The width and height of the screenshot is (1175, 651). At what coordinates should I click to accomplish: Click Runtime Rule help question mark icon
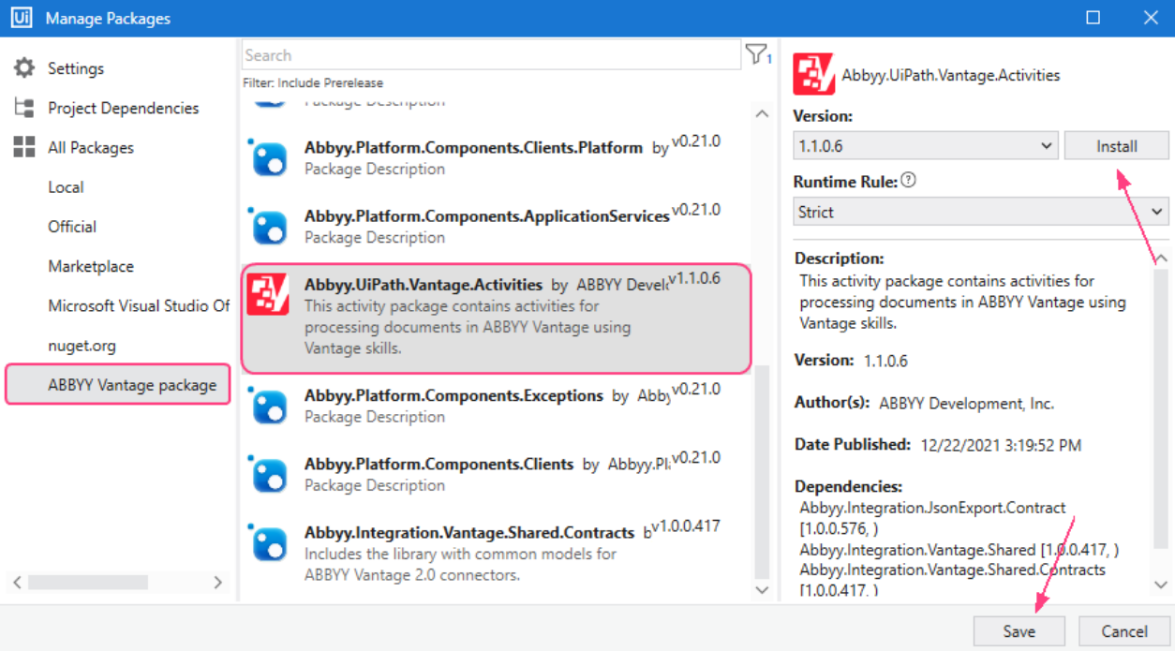908,180
